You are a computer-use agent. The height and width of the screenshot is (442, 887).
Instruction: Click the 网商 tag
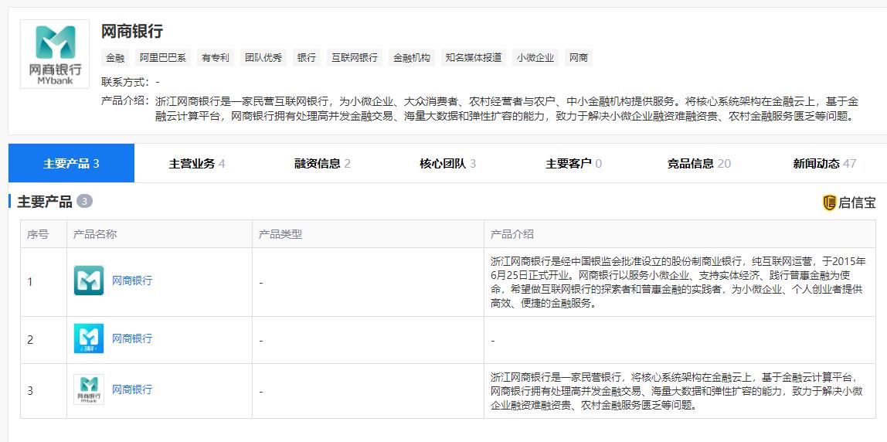click(579, 58)
